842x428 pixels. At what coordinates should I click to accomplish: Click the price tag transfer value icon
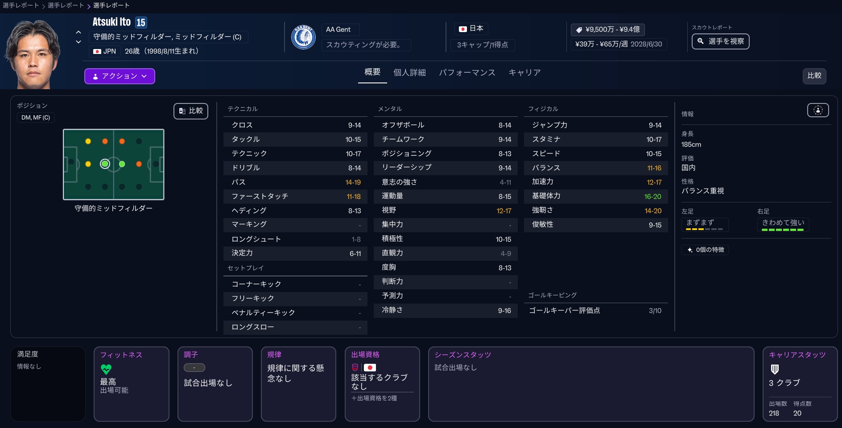[x=579, y=30]
